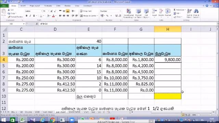219x123 pixels.
Task: Click the Clear eraser button
Action: pos(178,17)
